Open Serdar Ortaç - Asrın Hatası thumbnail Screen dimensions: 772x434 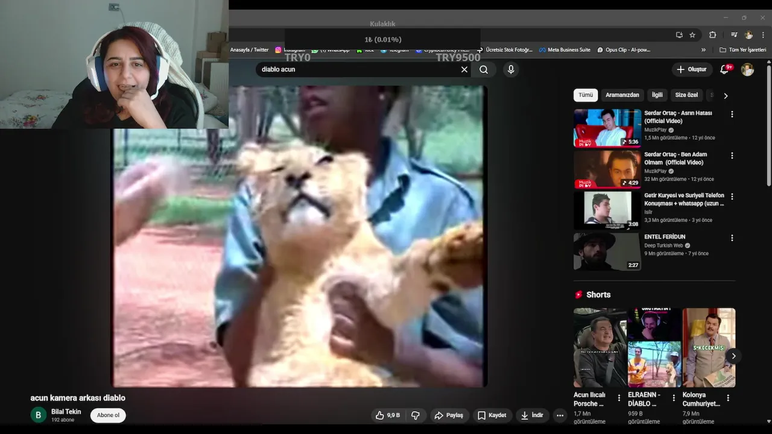(607, 128)
